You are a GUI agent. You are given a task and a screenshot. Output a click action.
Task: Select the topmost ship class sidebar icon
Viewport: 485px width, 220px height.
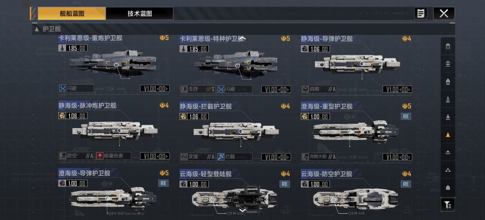click(448, 47)
